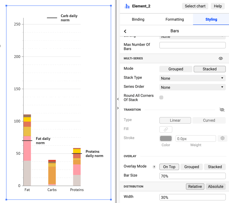Screen dimensions: 229x203
Task: Click the Carb daily norm legend label
Action: 69,18
